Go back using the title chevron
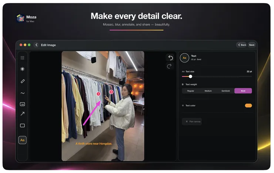The image size is (274, 173). point(36,45)
